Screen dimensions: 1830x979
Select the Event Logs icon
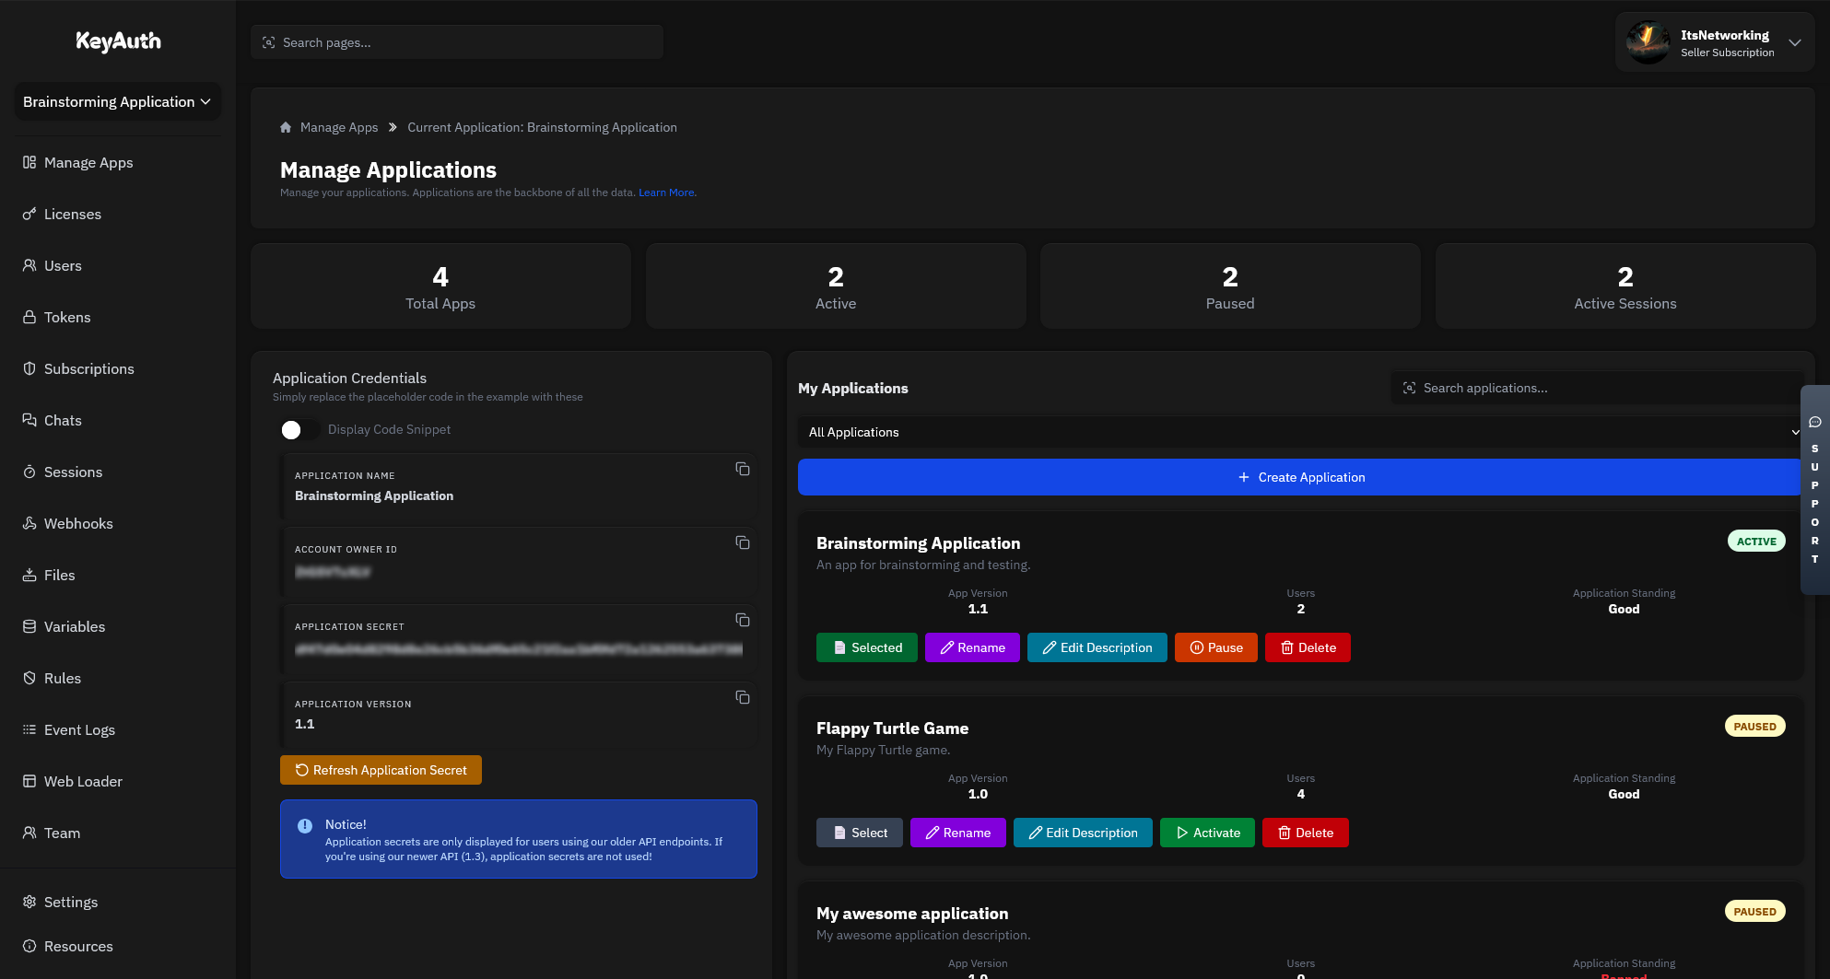(x=29, y=729)
